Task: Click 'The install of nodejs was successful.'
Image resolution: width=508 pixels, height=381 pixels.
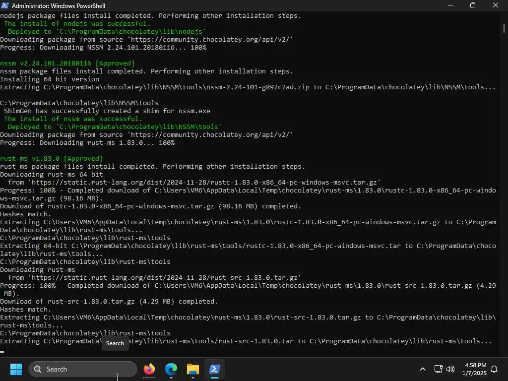Action: click(77, 24)
